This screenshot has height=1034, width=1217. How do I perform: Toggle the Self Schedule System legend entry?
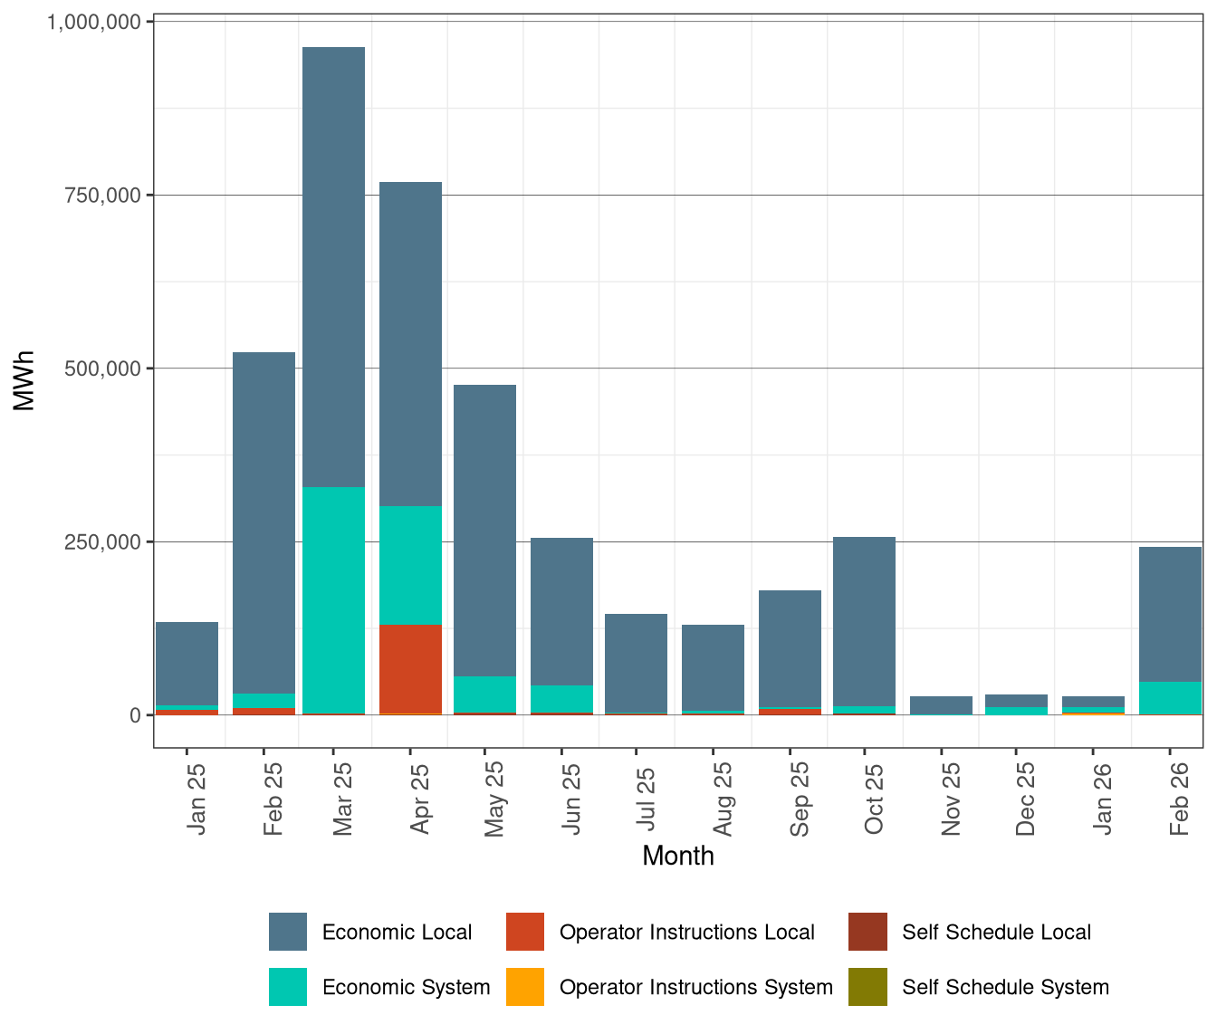(1005, 988)
